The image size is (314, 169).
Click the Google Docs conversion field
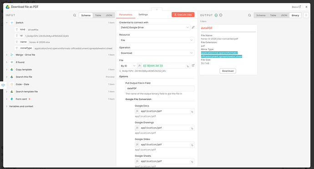[165, 111]
